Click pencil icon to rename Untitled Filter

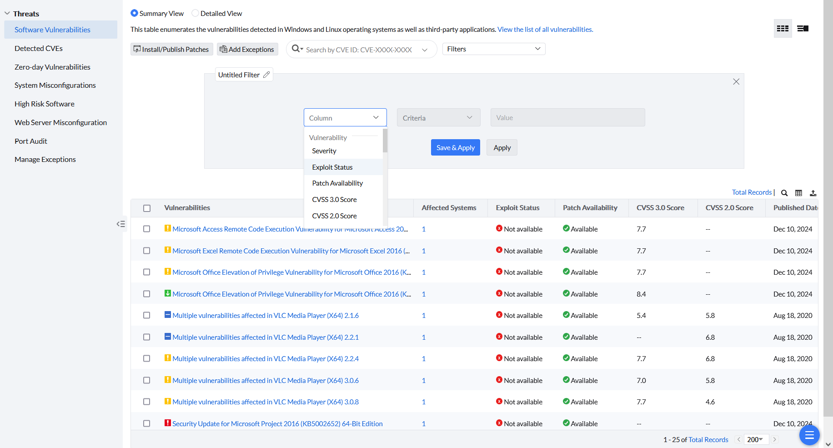tap(266, 75)
